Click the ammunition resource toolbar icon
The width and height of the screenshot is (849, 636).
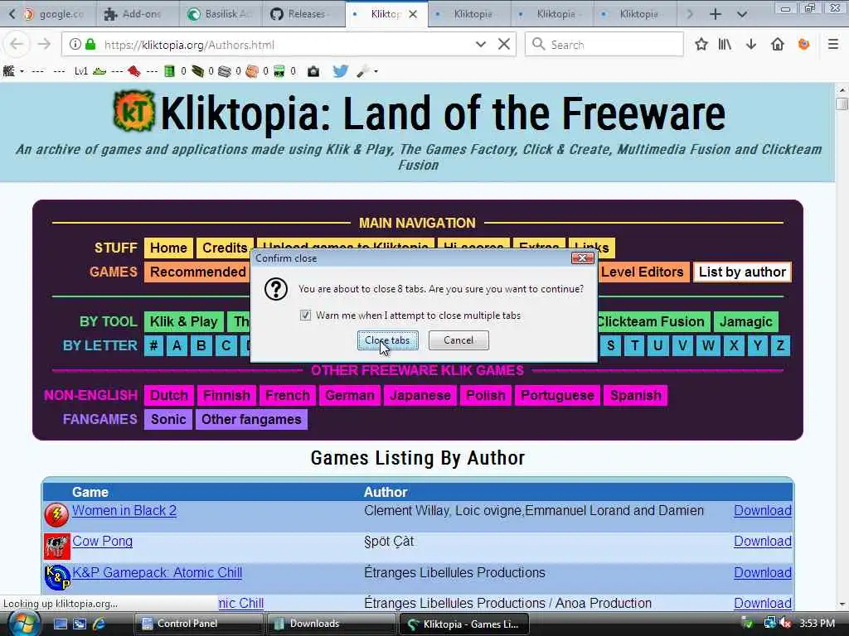pos(197,71)
